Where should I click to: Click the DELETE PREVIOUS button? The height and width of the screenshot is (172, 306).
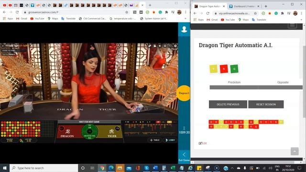[x=228, y=104]
